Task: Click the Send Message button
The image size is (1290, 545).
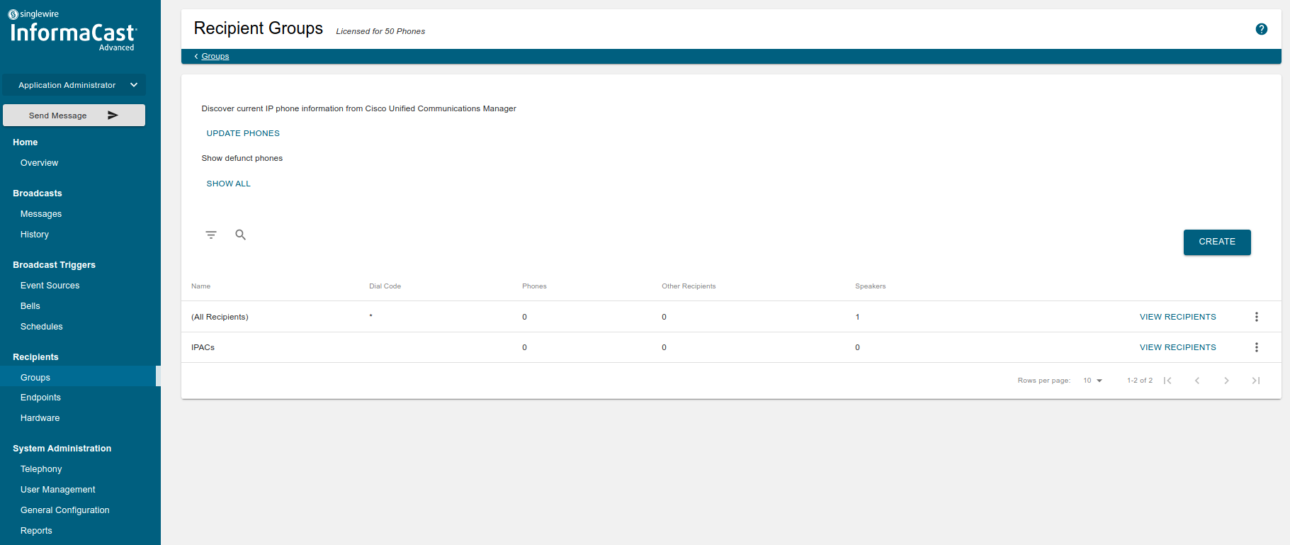Action: (x=74, y=116)
